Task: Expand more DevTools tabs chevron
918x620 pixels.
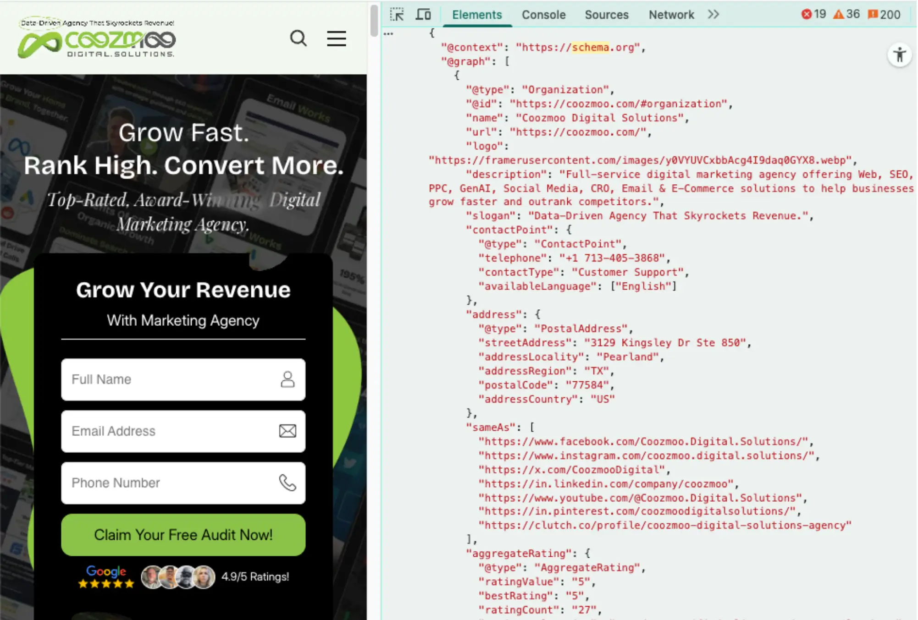Action: [713, 15]
